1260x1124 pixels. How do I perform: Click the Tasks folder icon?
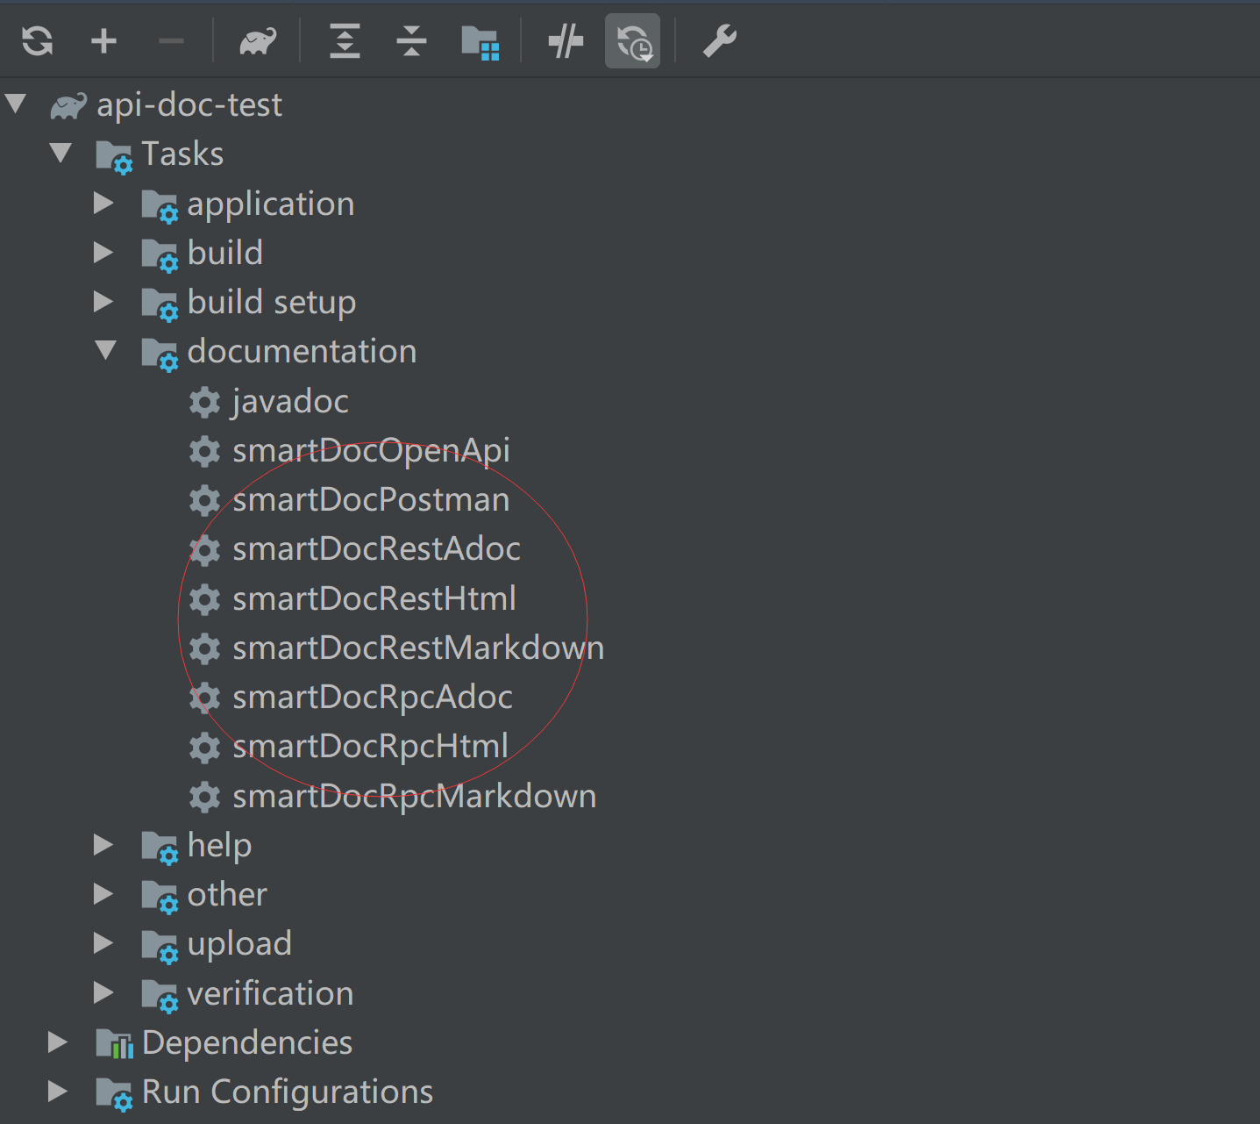coord(114,157)
